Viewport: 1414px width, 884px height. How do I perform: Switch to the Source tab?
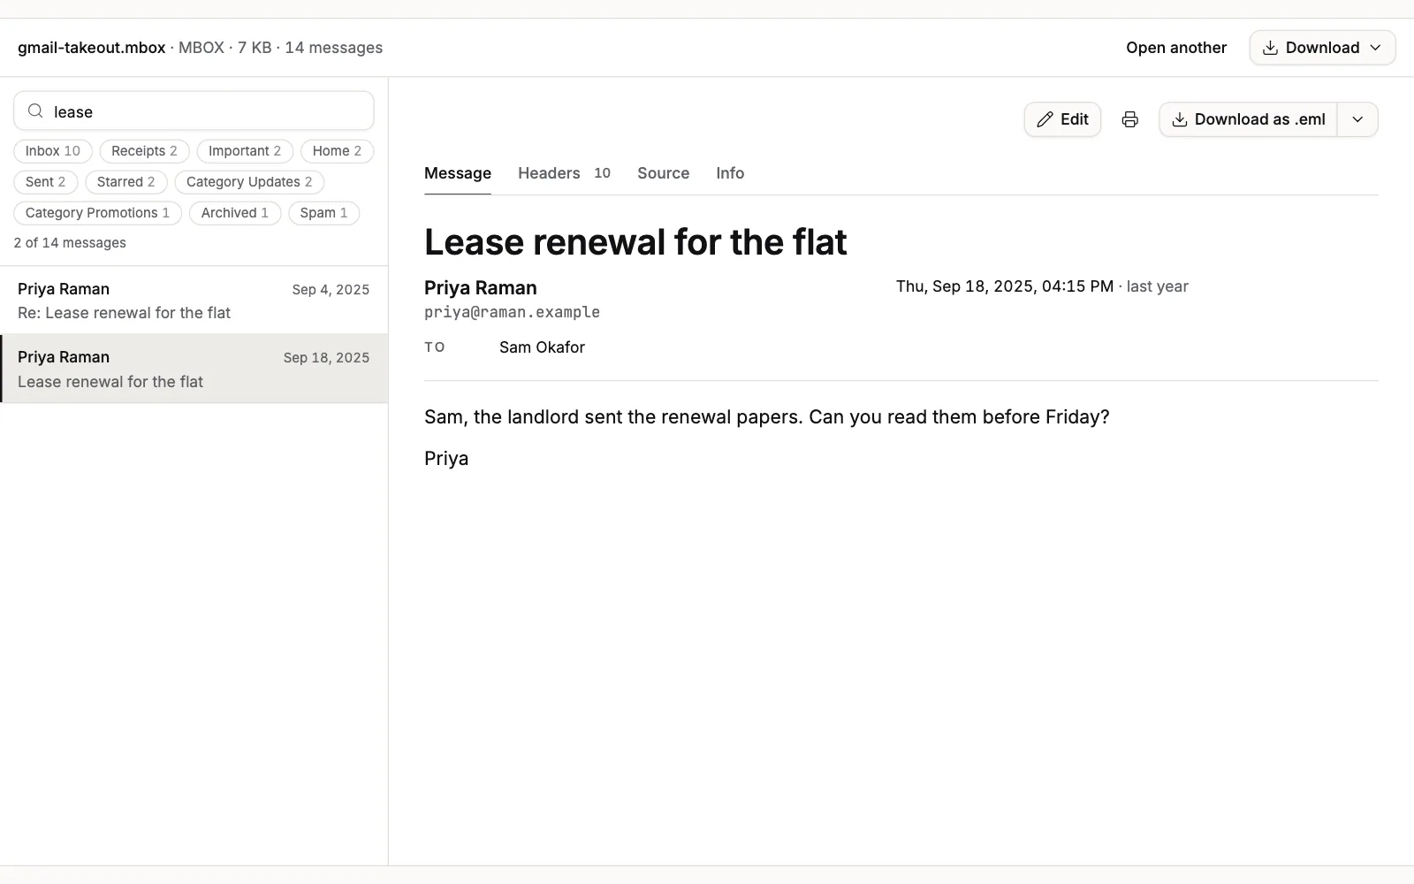click(x=663, y=173)
